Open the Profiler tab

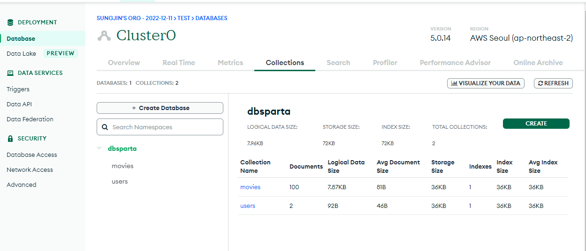385,63
